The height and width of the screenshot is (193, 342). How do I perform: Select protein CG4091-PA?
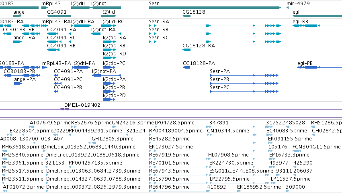pos(56,75)
